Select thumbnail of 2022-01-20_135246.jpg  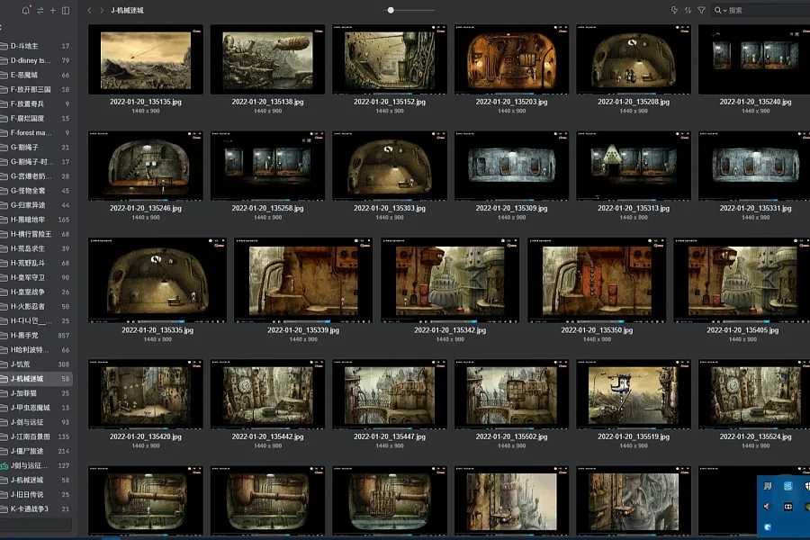click(146, 166)
